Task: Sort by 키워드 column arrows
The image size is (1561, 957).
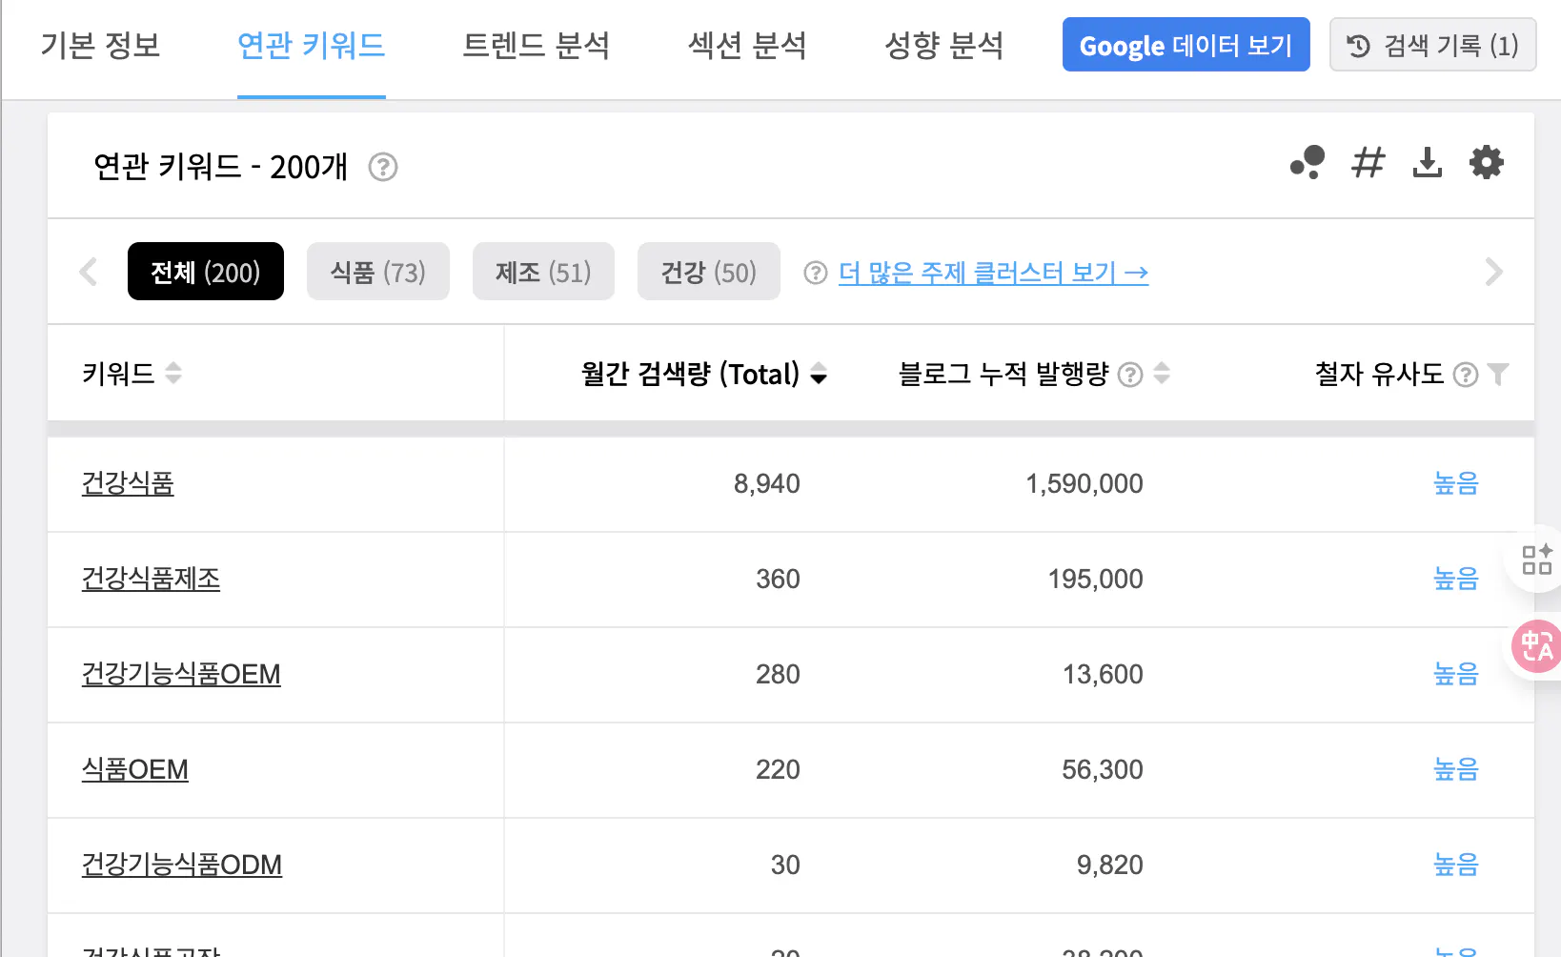Action: (x=173, y=373)
